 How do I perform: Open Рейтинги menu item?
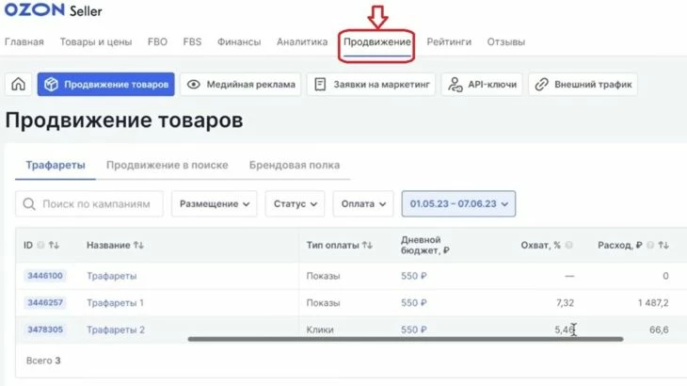[x=449, y=41]
